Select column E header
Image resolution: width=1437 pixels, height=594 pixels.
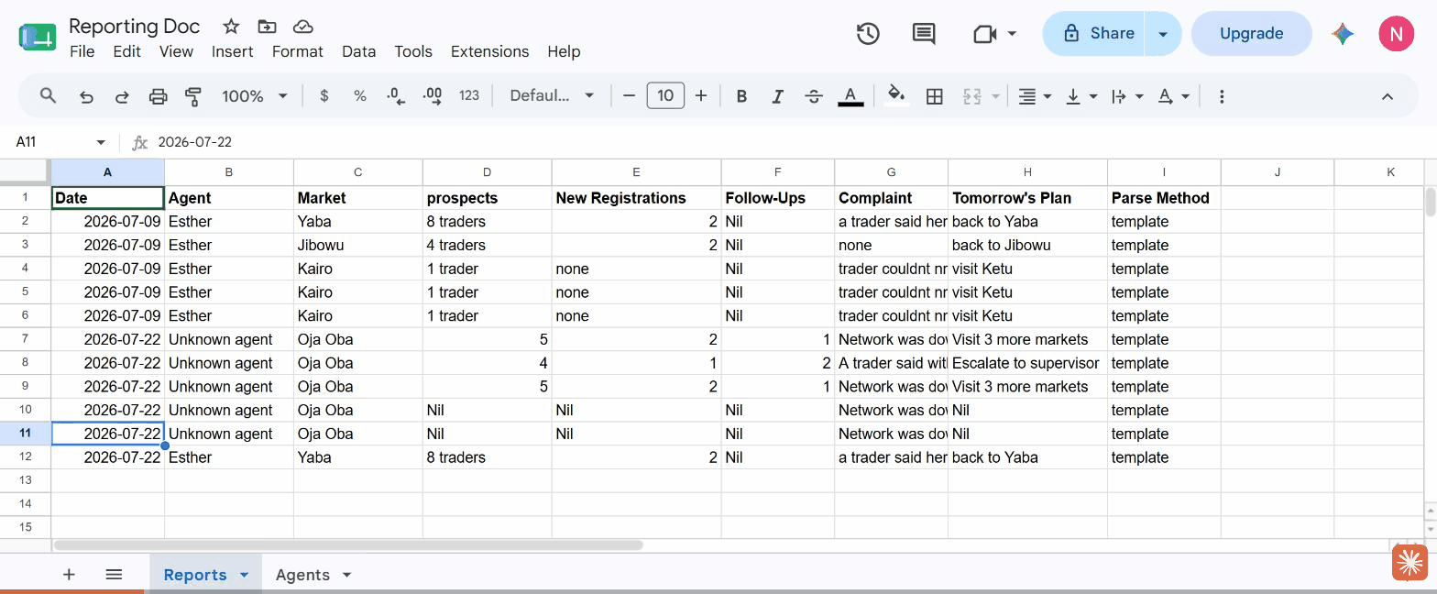636,172
